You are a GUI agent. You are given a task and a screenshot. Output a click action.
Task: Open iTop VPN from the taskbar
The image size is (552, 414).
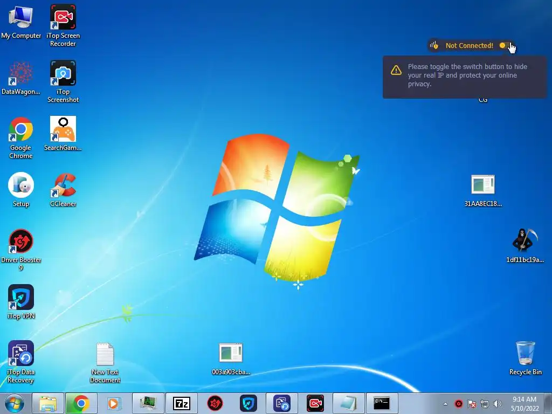click(x=249, y=403)
